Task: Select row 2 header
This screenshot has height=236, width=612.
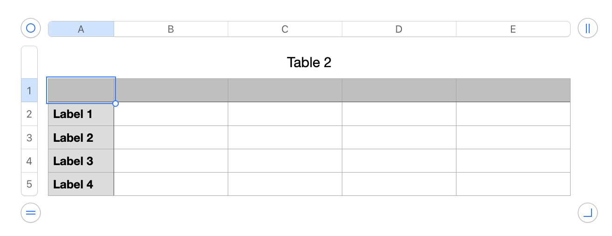Action: [x=29, y=114]
